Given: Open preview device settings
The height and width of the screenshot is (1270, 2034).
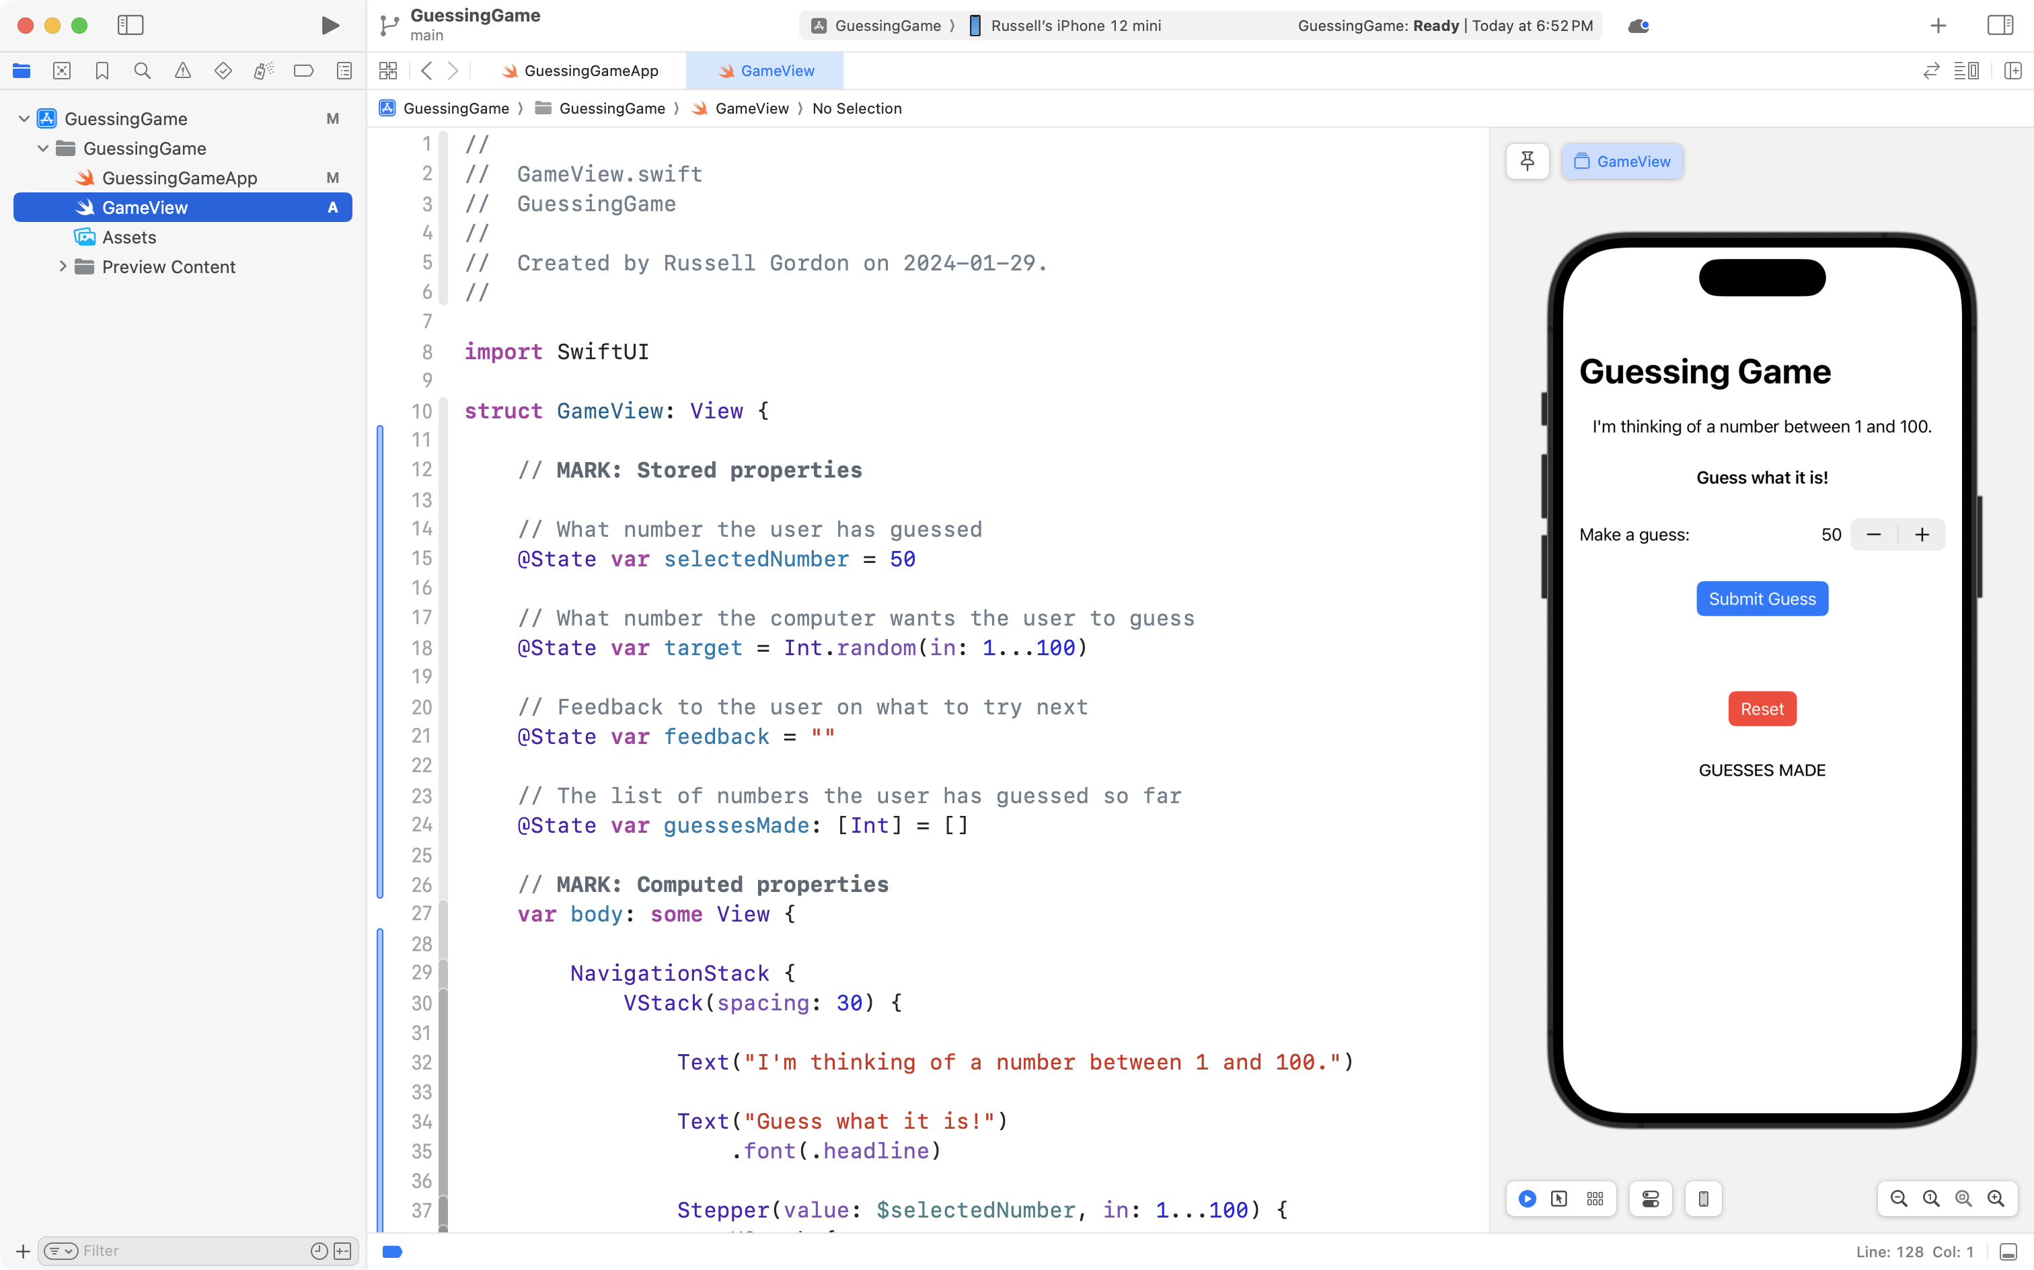Looking at the screenshot, I should (1650, 1199).
